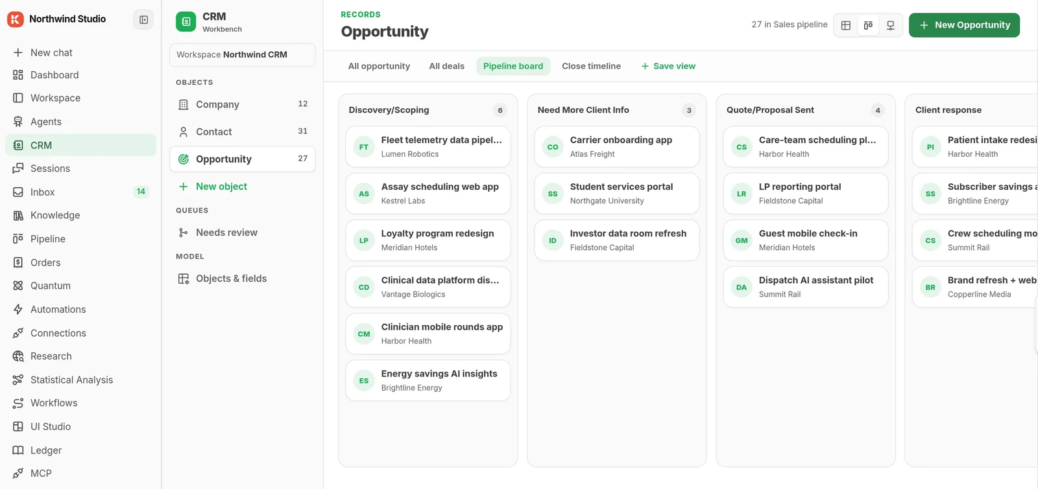
Task: Select the Pipeline board tab
Action: (x=513, y=66)
